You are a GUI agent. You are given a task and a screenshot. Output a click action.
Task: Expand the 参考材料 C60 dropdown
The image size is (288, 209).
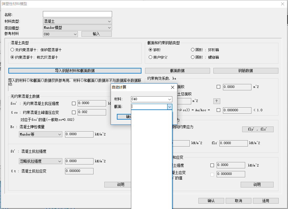pyautogui.click(x=61, y=34)
